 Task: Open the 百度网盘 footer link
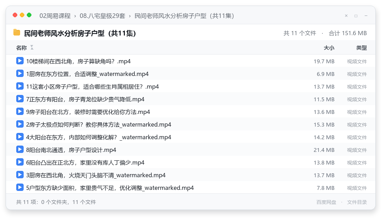point(326,202)
